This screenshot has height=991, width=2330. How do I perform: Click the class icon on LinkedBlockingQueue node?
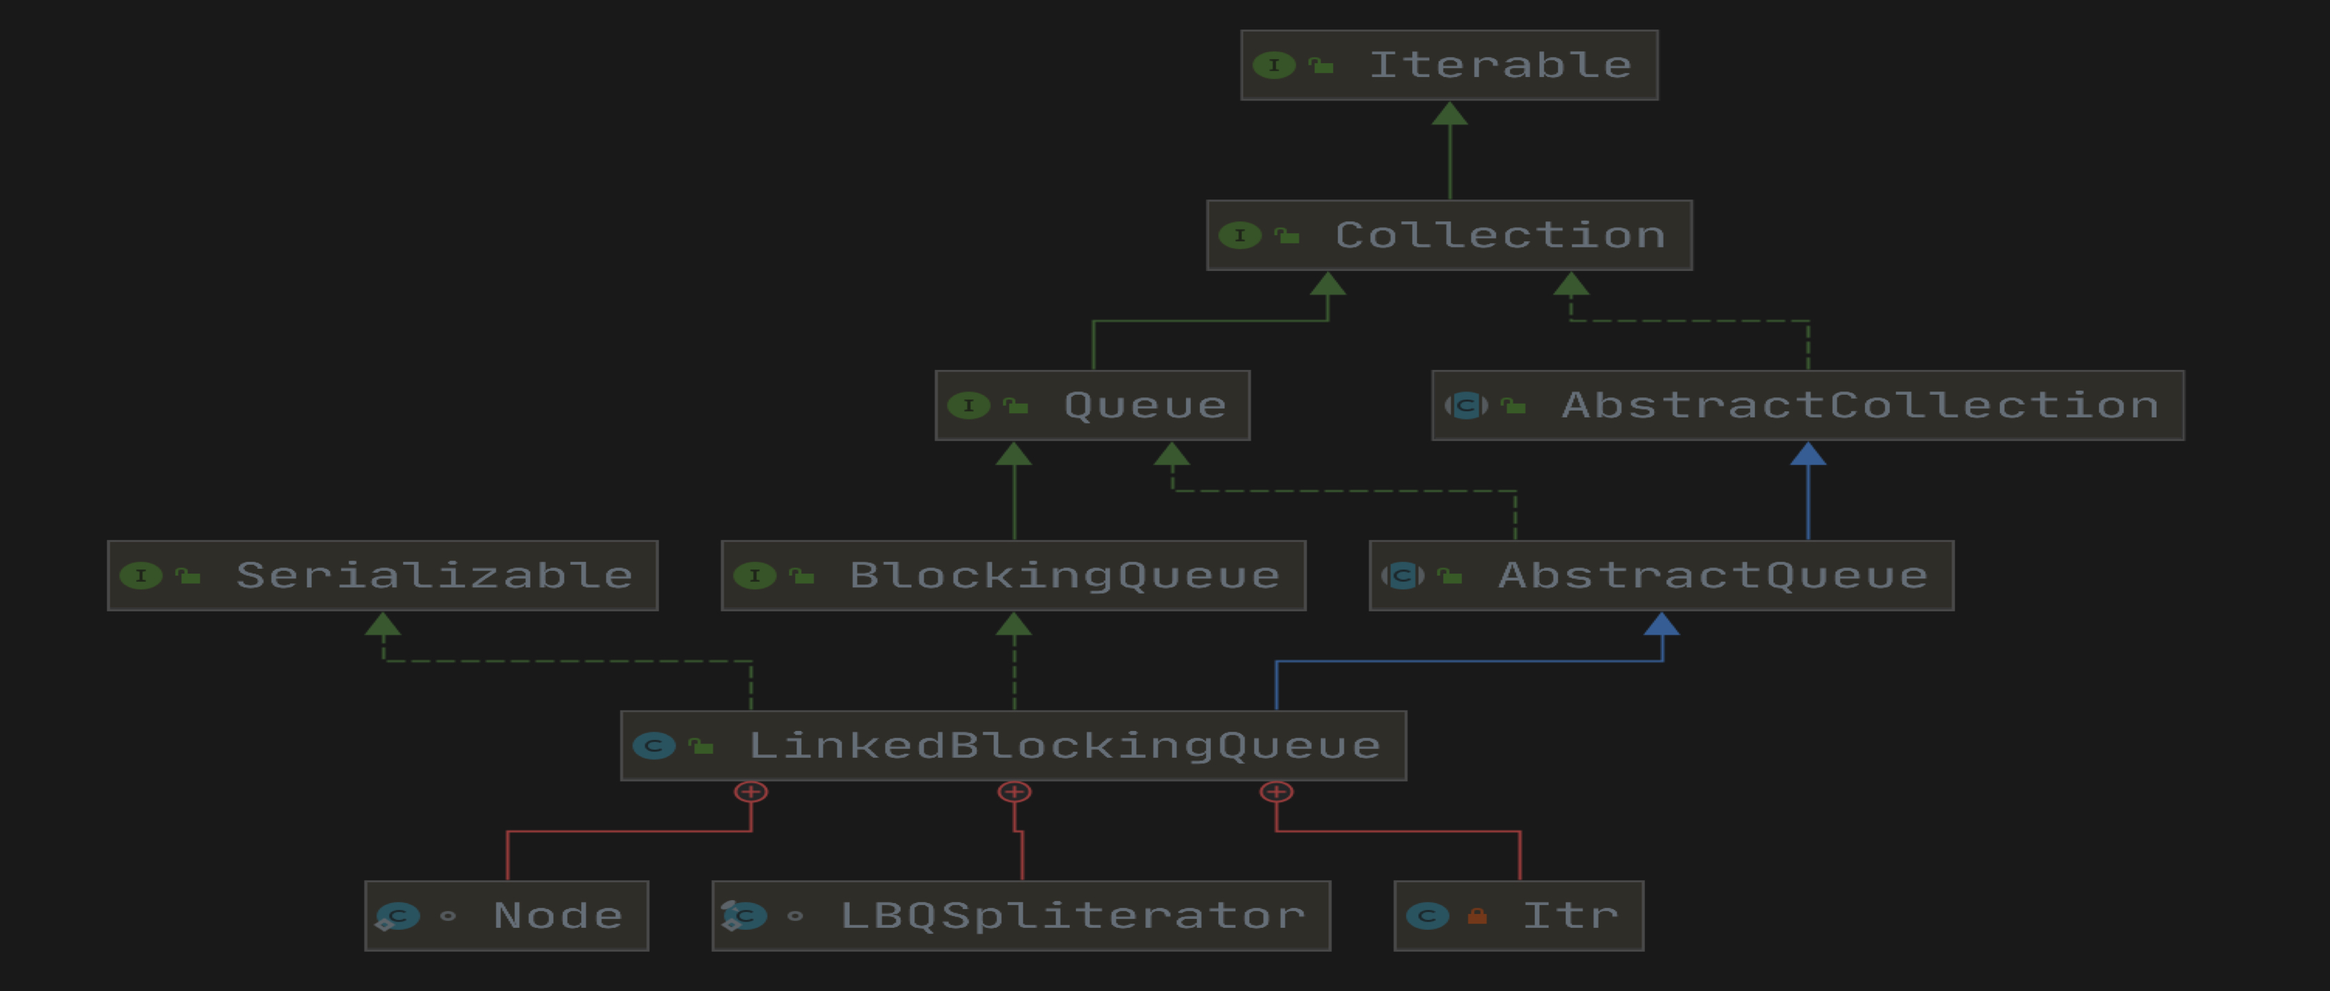click(x=654, y=746)
